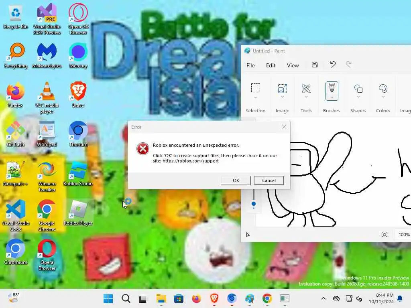This screenshot has height=308, width=411.
Task: Select the Opera Browser desktop icon
Action: [47, 255]
